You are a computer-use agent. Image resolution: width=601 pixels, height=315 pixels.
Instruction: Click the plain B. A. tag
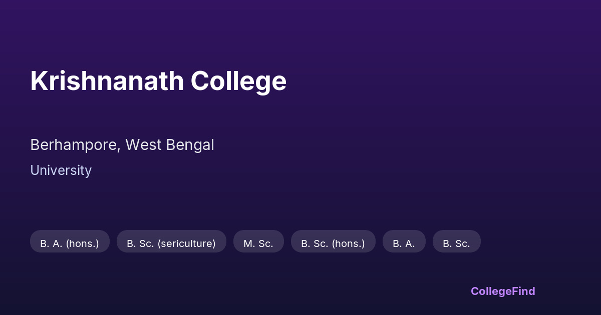pos(404,243)
